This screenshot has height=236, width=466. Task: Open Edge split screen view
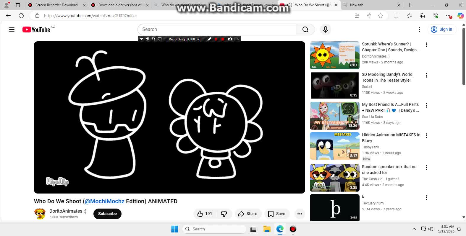(x=396, y=16)
